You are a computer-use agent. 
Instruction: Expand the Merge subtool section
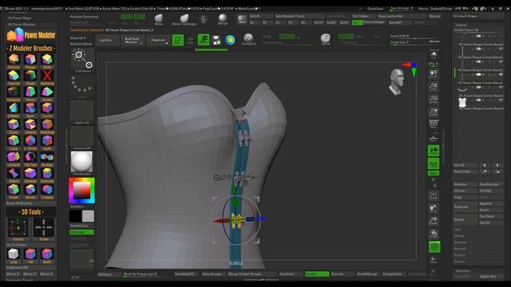pos(458,236)
